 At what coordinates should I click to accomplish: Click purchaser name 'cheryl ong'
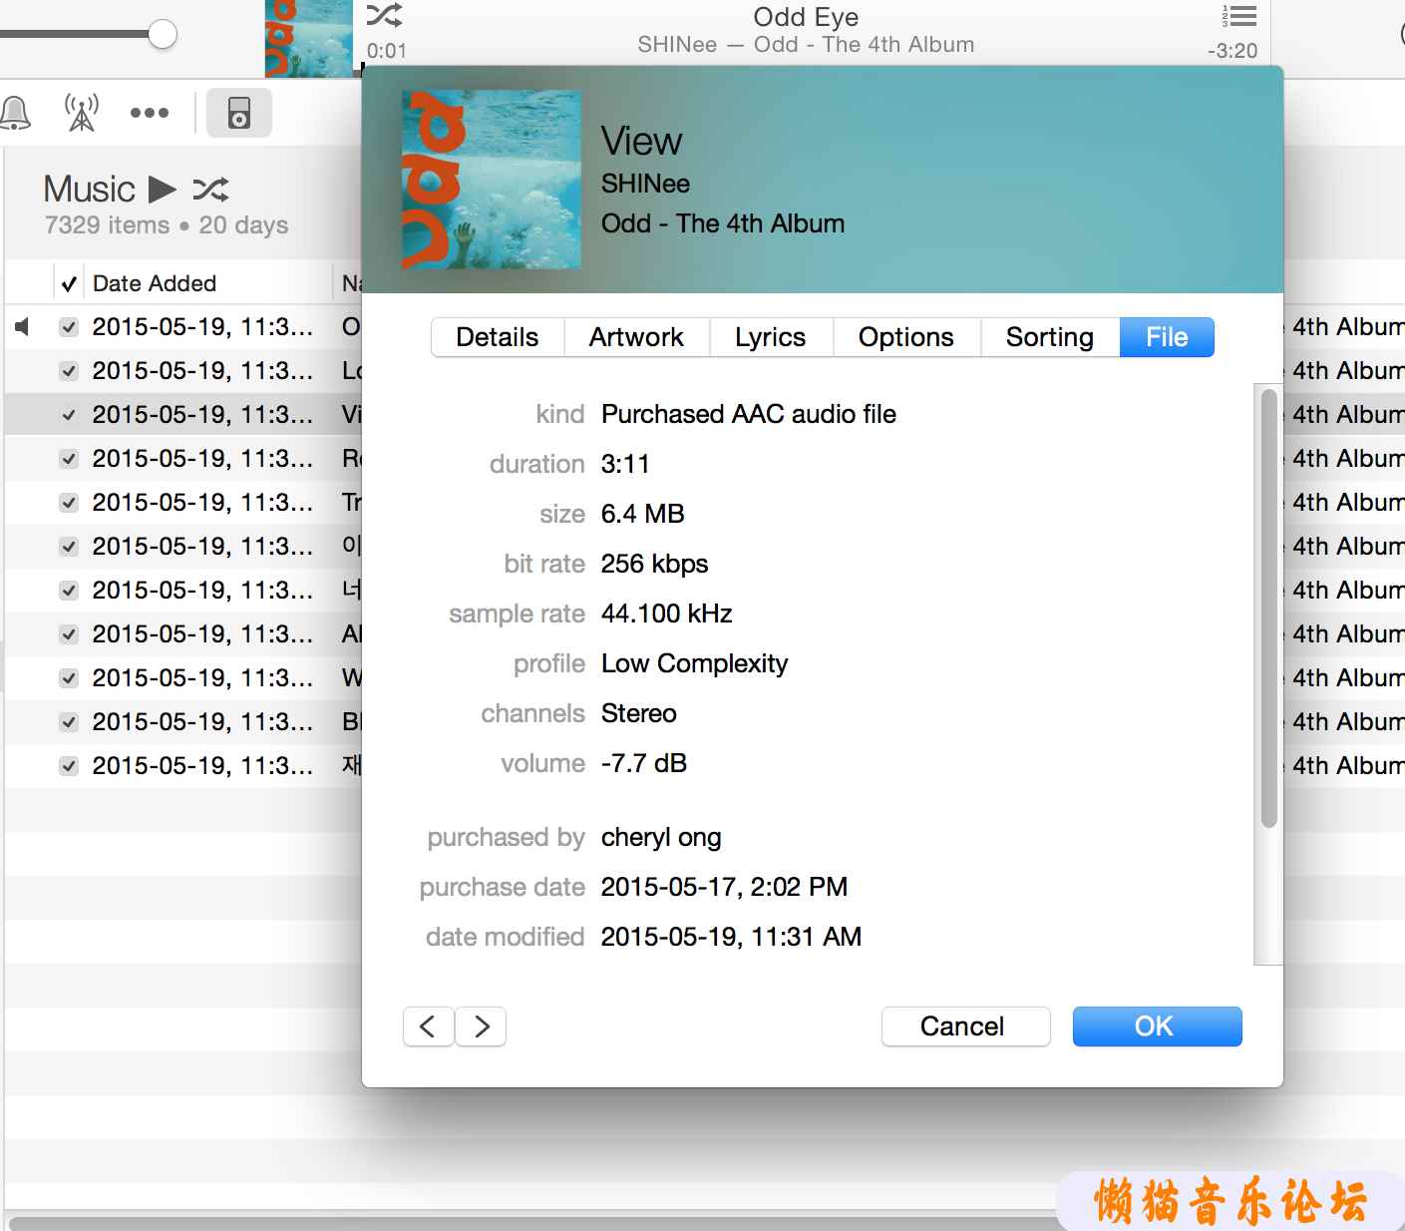661,837
